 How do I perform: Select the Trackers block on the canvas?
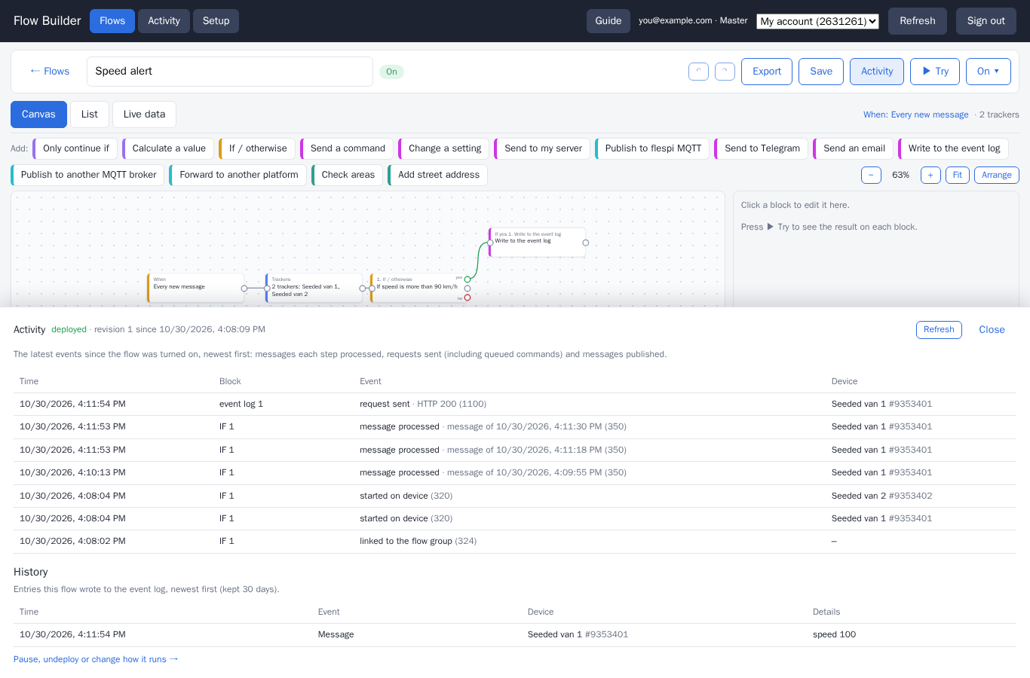coord(314,288)
